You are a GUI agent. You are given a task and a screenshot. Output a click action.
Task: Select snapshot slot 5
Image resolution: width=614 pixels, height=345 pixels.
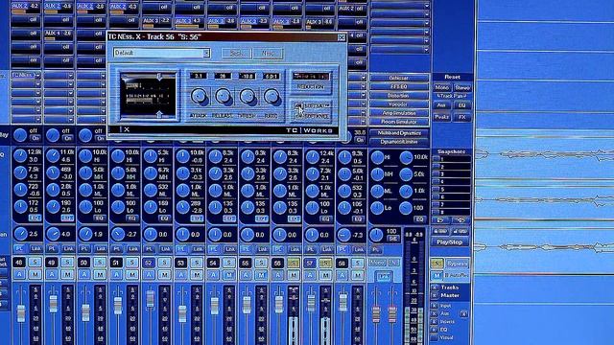451,190
